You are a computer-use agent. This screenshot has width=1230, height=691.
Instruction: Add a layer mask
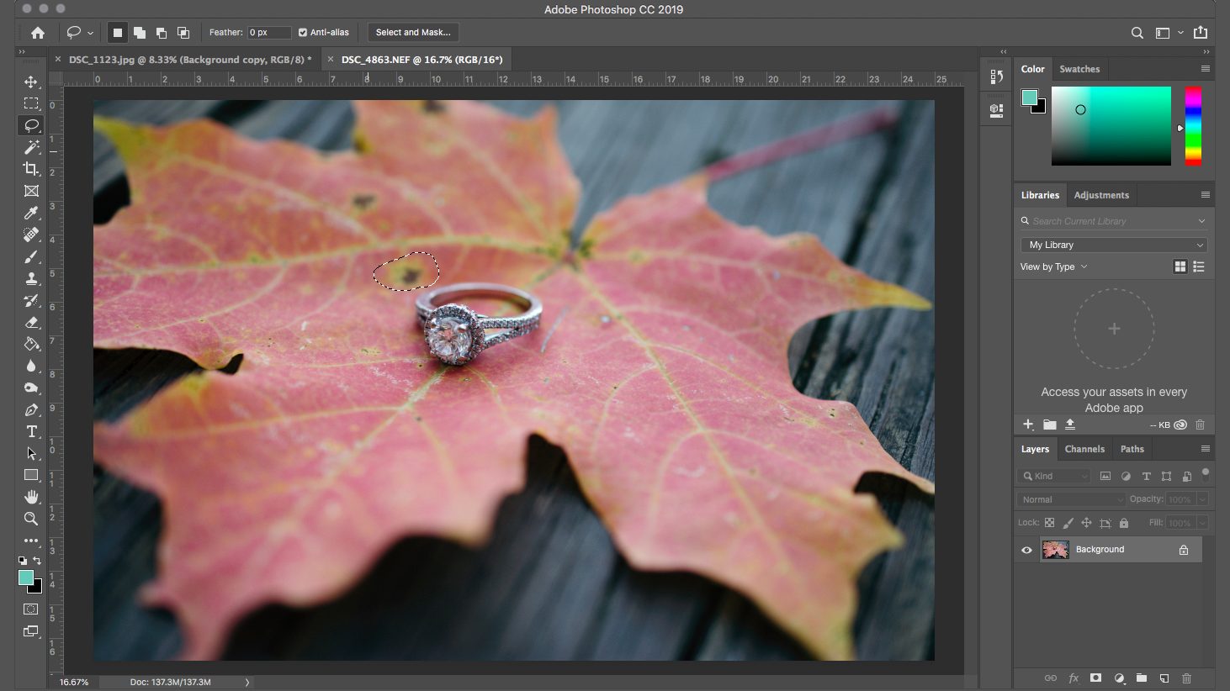1095,678
